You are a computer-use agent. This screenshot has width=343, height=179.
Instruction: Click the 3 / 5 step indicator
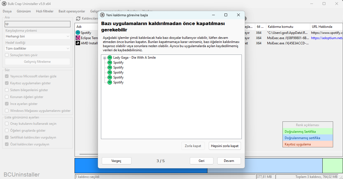point(160,161)
